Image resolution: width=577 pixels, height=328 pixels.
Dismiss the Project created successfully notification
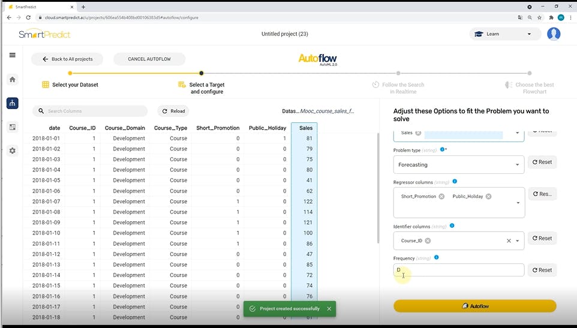329,309
